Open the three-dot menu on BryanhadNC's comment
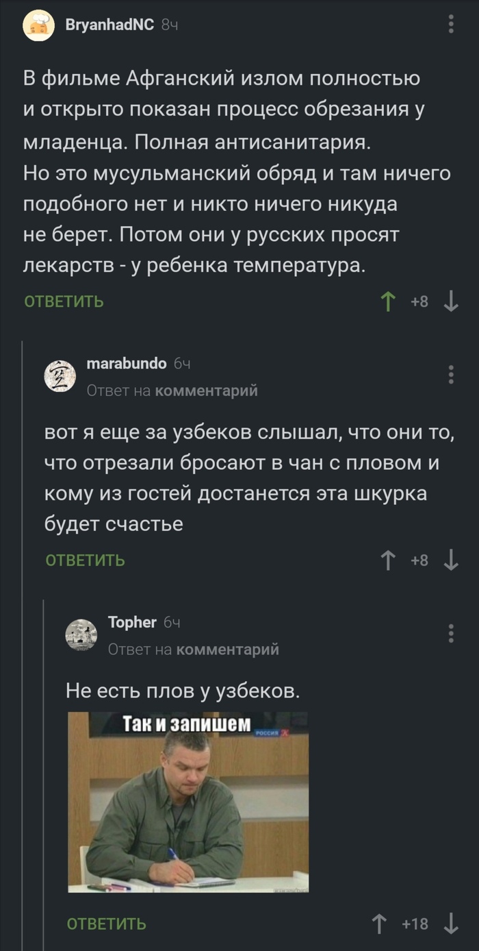This screenshot has height=951, width=479. coord(450,23)
